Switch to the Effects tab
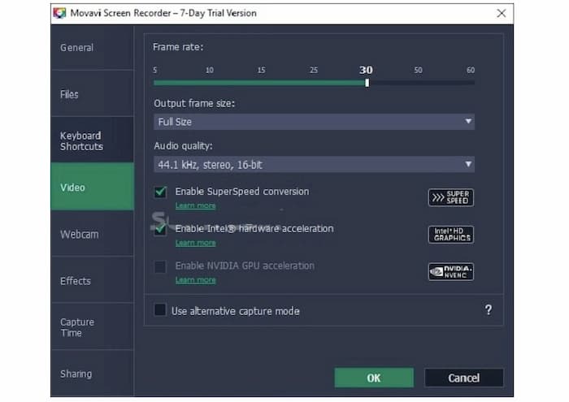The height and width of the screenshot is (402, 569). [x=93, y=281]
